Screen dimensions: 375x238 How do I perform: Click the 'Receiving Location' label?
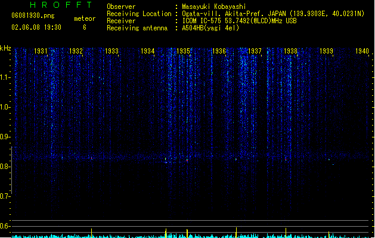click(x=139, y=14)
